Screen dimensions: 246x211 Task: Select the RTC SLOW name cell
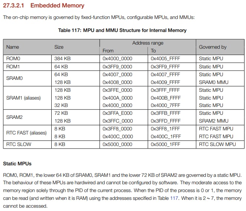(x=19, y=145)
